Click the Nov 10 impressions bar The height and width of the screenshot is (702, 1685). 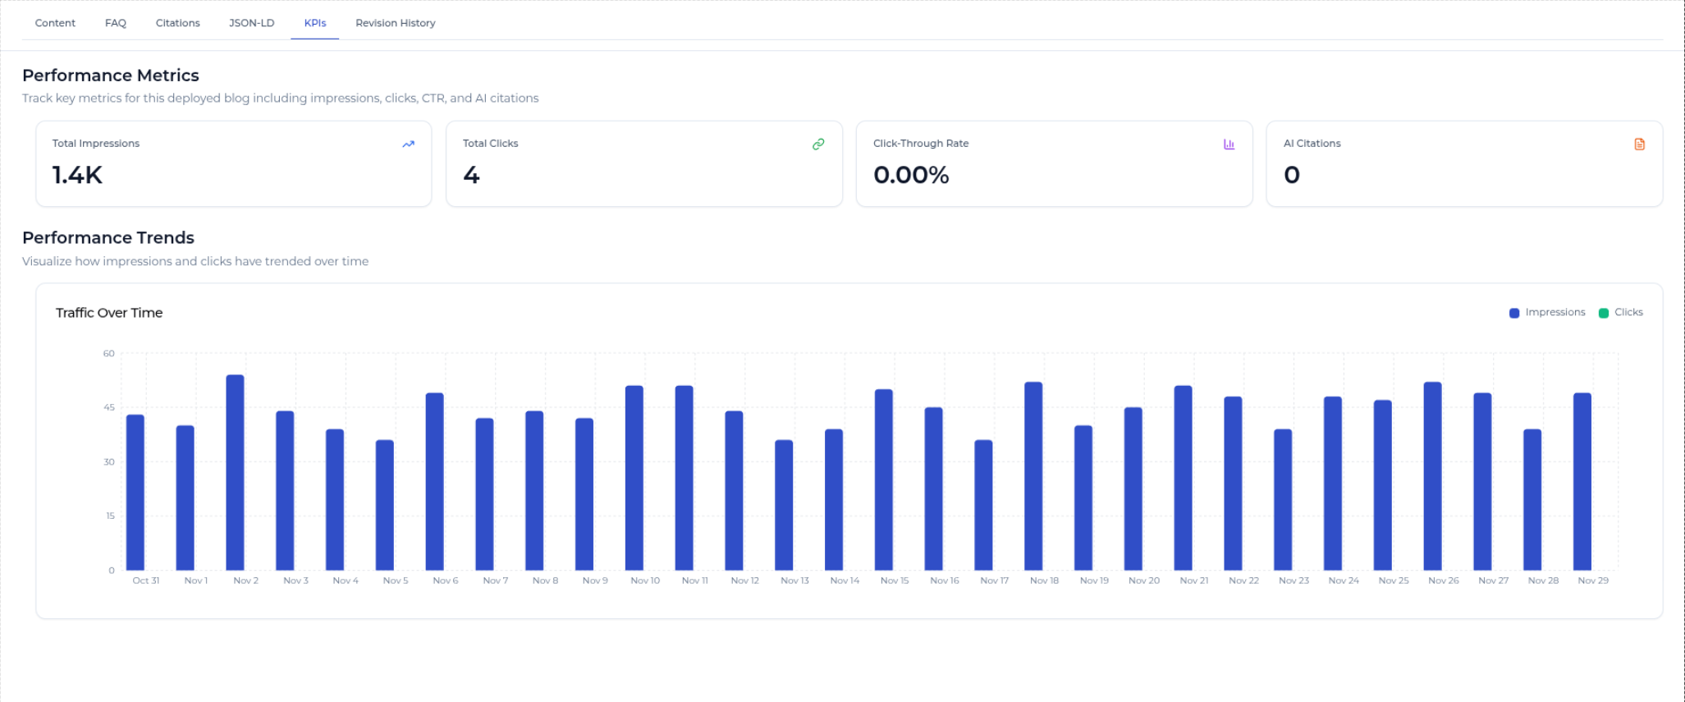[634, 478]
